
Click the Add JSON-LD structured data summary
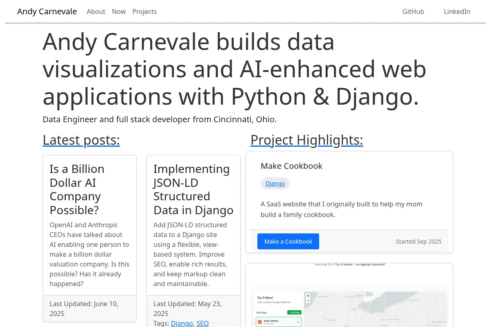pos(190,254)
